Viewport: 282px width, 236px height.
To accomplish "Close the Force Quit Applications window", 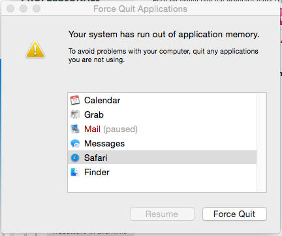I will (x=10, y=8).
